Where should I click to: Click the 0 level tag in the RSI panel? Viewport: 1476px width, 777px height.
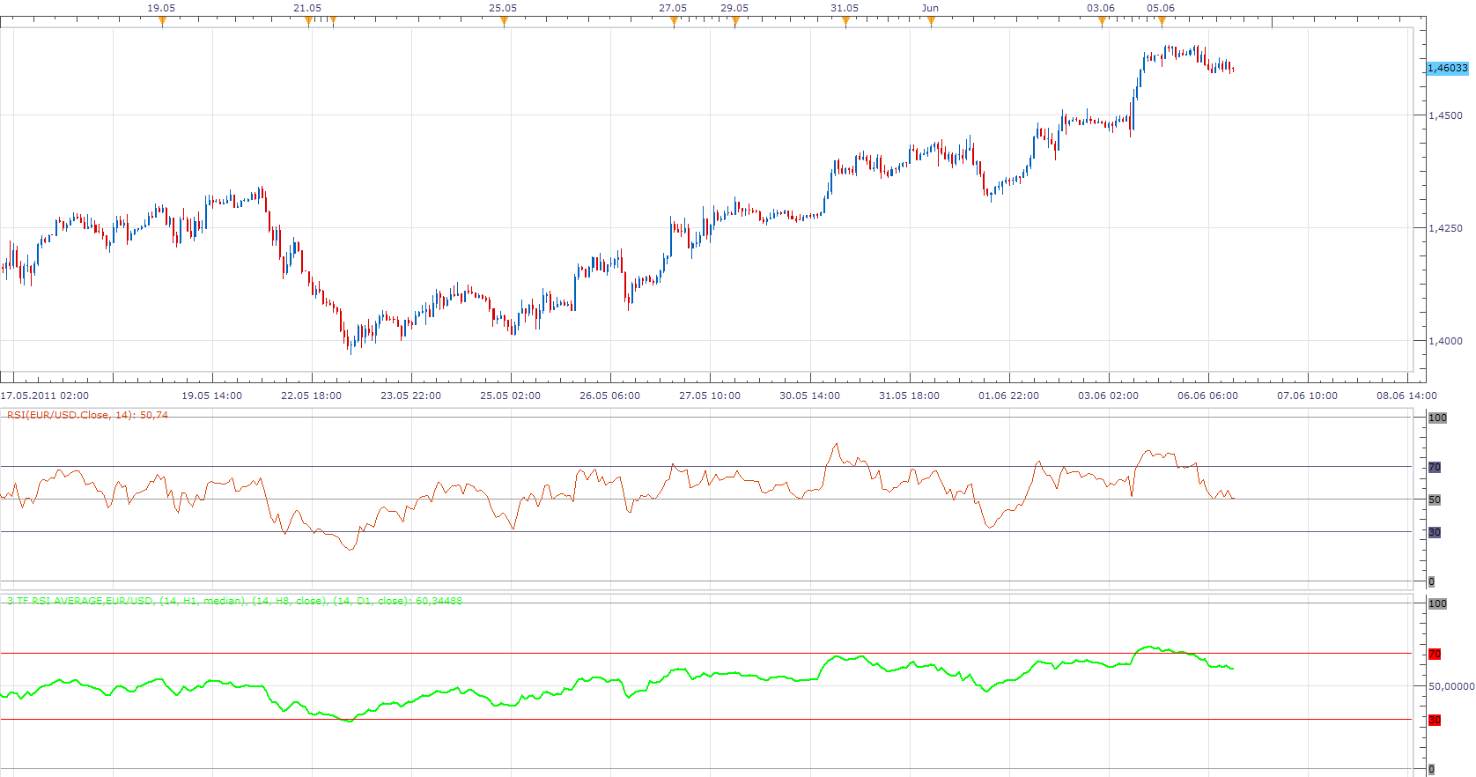1431,581
